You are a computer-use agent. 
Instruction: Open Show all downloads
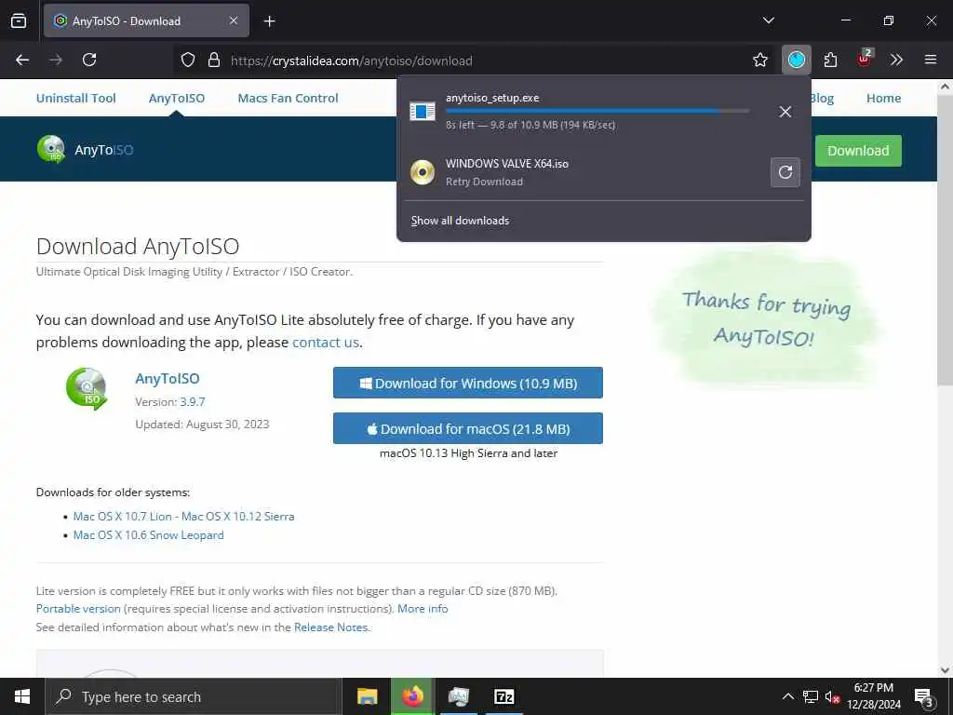tap(460, 221)
